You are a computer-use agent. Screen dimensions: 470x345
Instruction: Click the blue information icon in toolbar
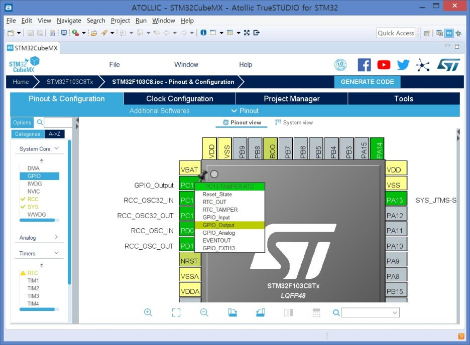(x=203, y=33)
